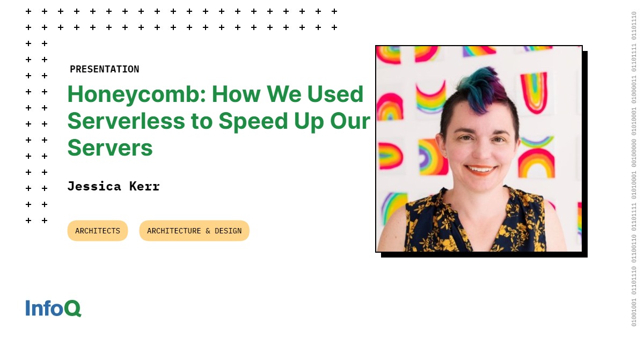Open the Honeycomb presentation title
644x338 pixels.
218,121
